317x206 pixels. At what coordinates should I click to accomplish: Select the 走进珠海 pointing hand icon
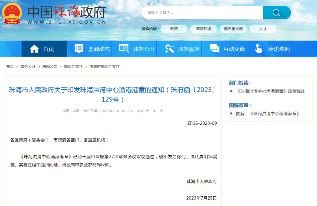(x=258, y=49)
